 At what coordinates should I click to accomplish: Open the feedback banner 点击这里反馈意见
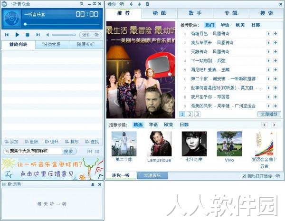[52, 169]
